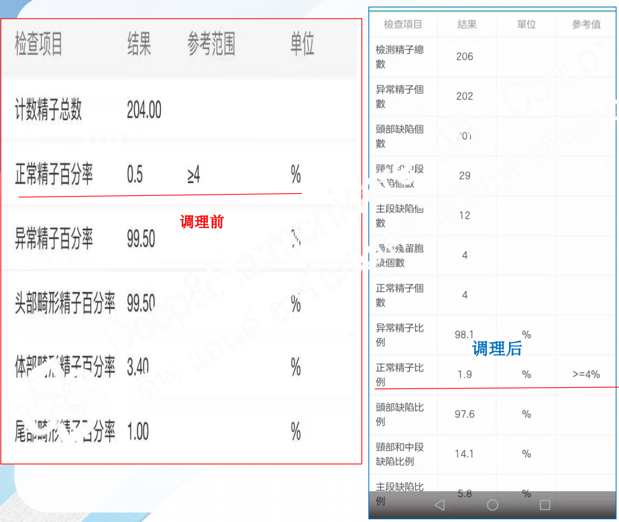Click the 调理后 blue label

pyautogui.click(x=496, y=350)
